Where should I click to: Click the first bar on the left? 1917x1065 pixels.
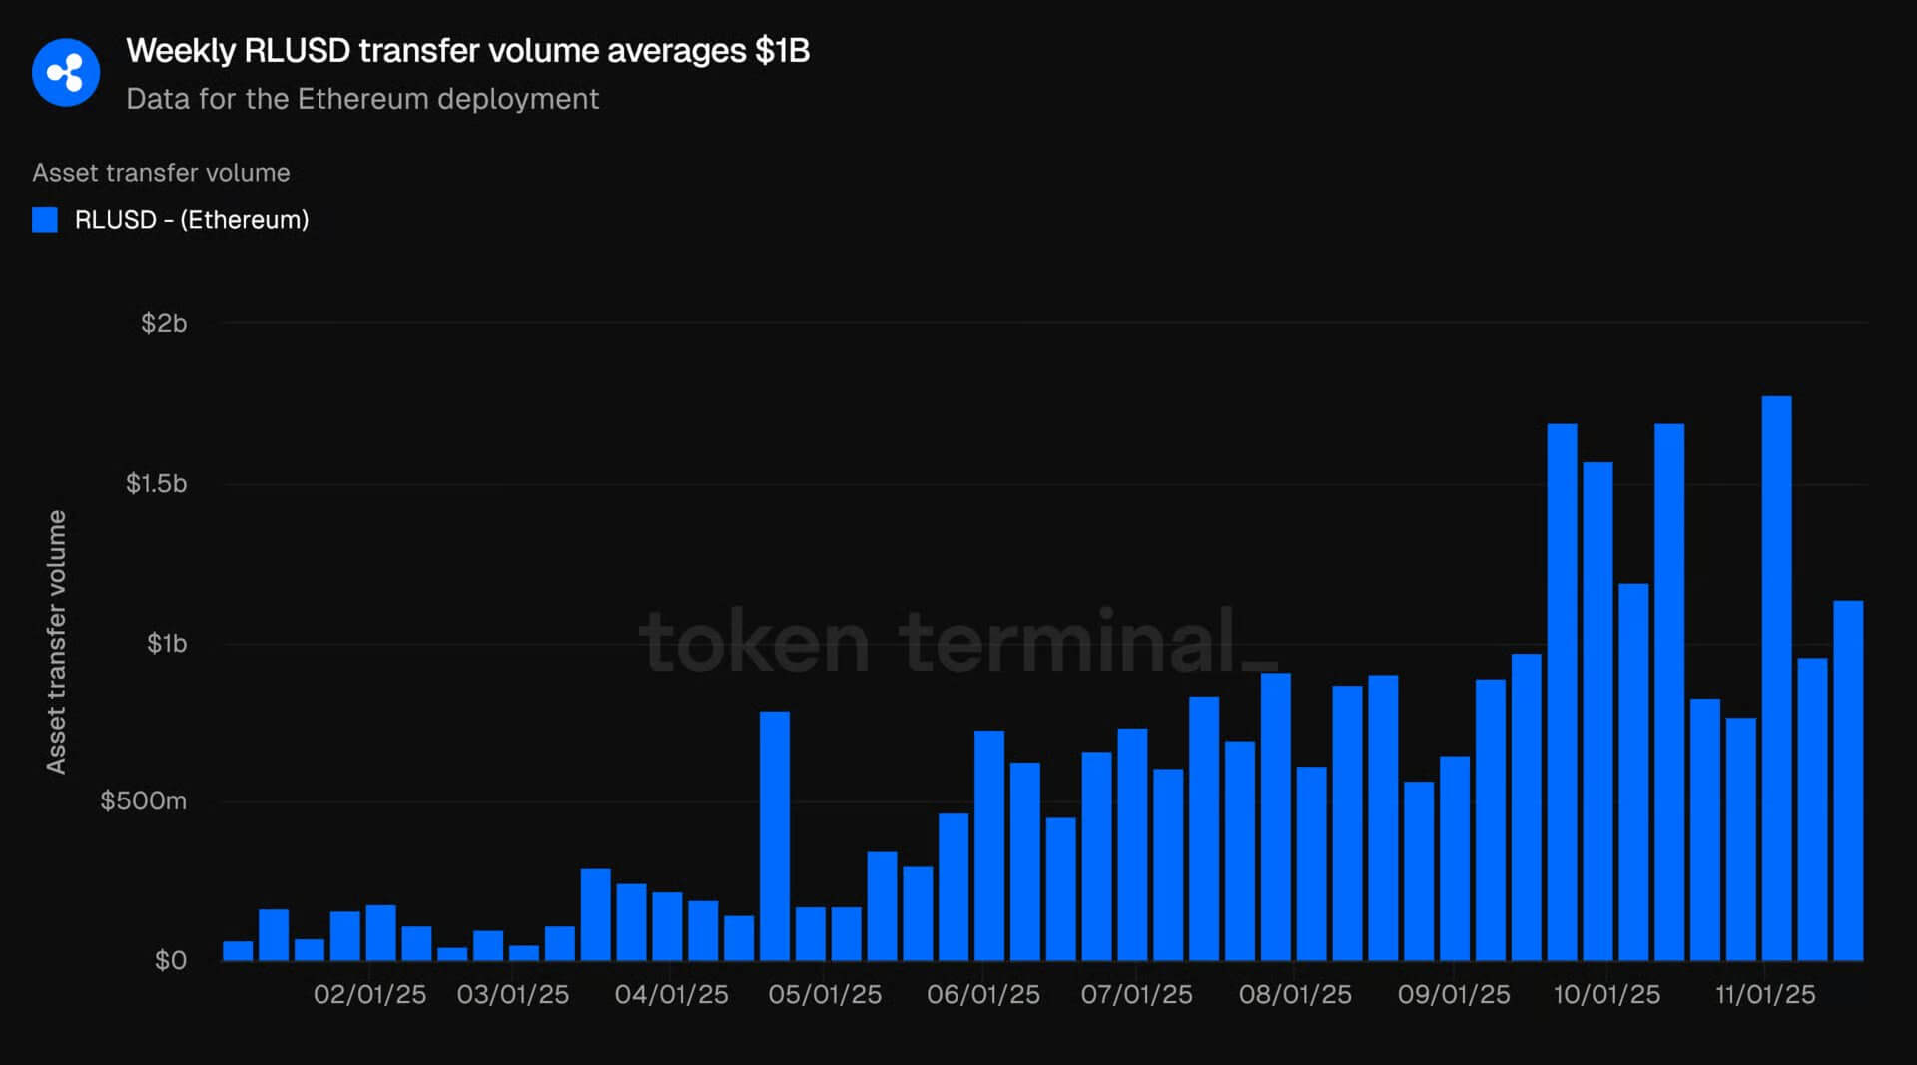[x=238, y=950]
